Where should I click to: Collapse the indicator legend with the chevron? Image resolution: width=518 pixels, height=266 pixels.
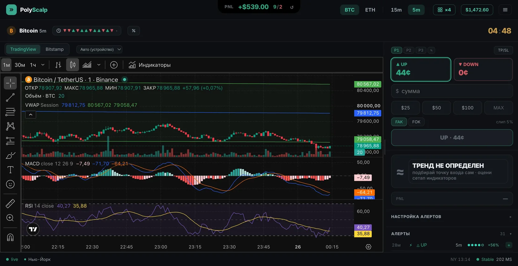point(31,115)
